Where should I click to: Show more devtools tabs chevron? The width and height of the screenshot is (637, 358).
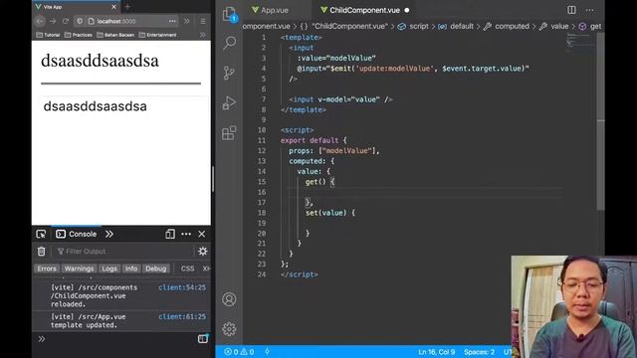pos(109,235)
